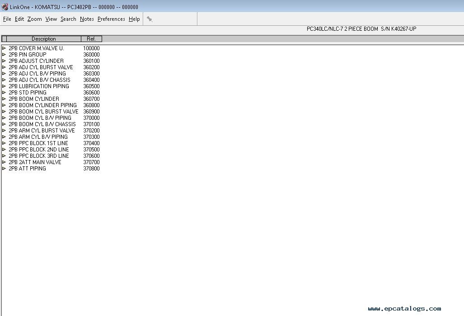The height and width of the screenshot is (316, 464).
Task: Expand the 2PB LUBRICATION PIPING arrow
Action: [x=4, y=86]
